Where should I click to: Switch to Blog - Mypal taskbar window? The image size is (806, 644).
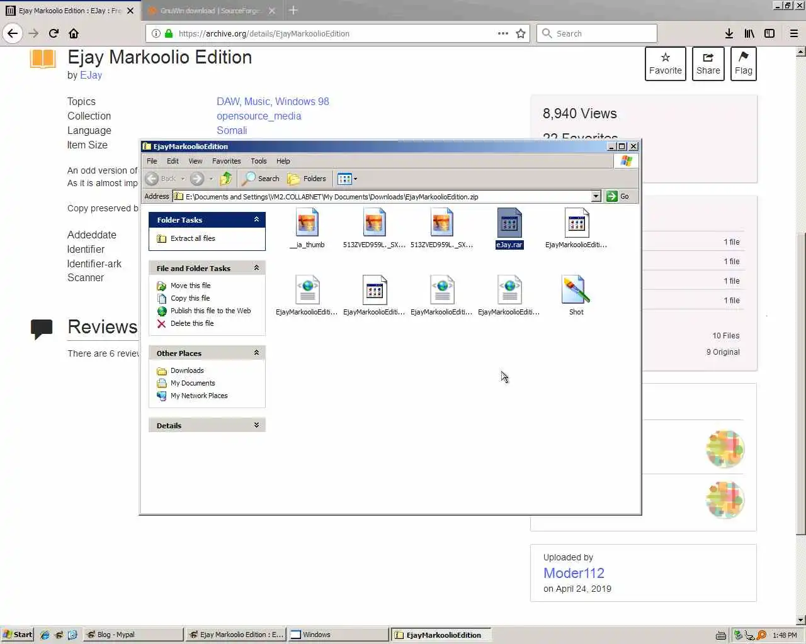(133, 635)
